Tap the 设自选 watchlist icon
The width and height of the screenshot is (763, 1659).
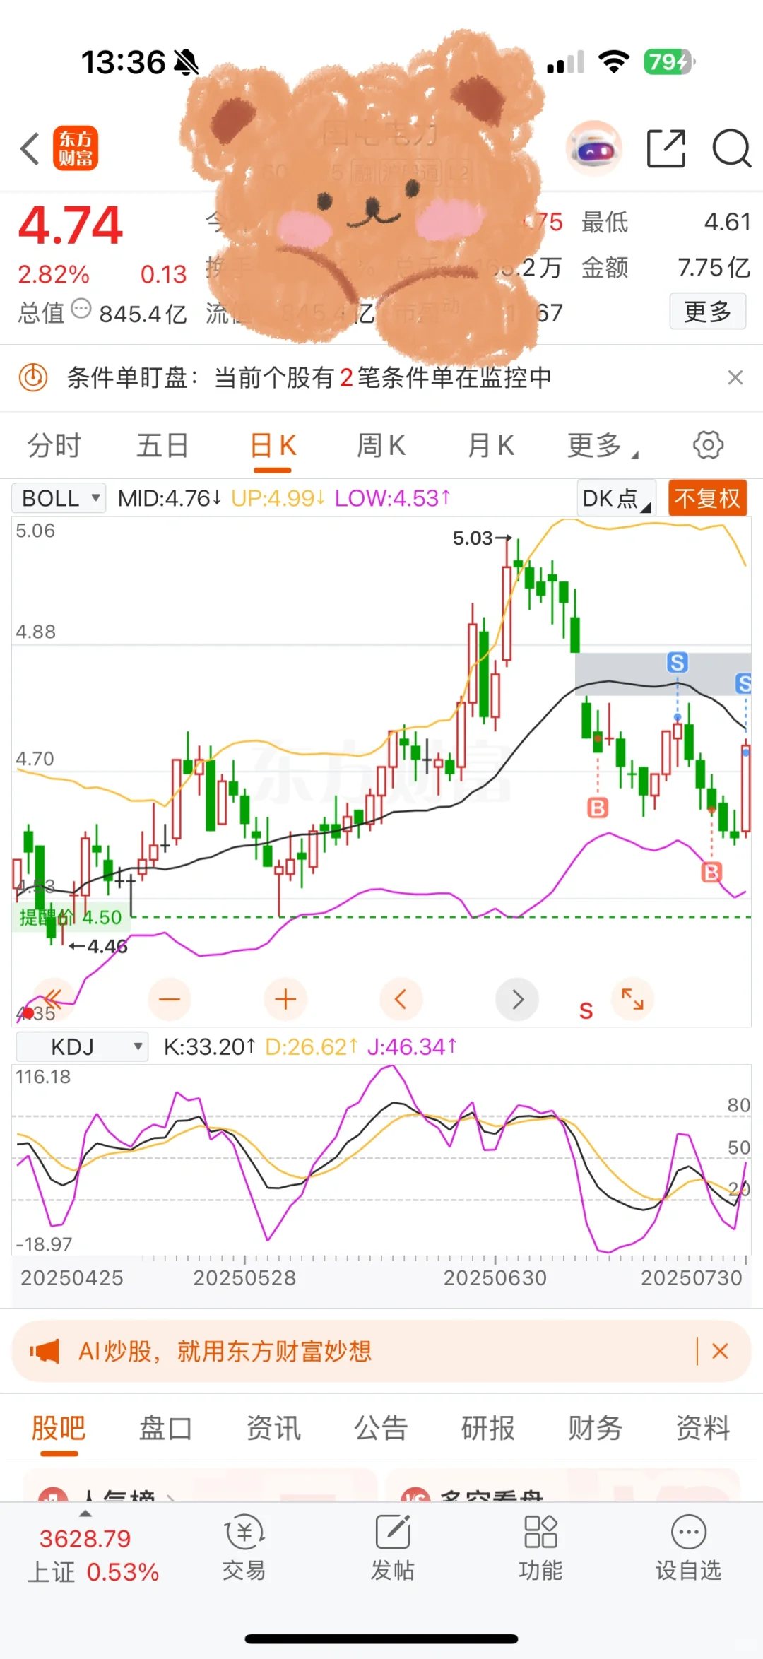point(689,1547)
